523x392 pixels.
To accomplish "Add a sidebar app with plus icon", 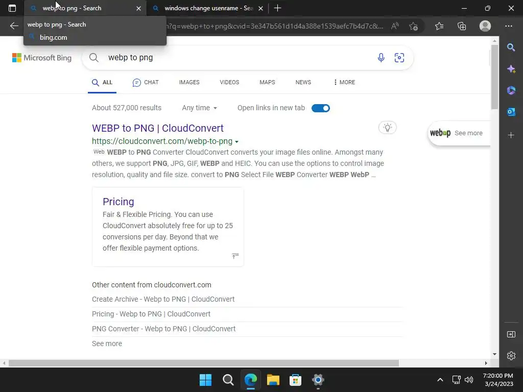I will click(511, 135).
